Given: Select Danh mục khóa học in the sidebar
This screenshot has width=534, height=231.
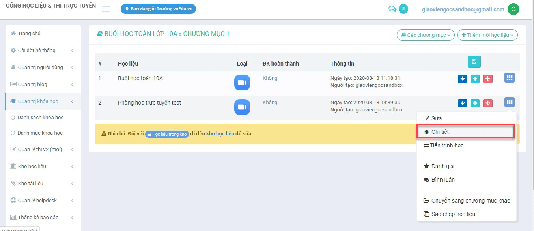Looking at the screenshot, I should (x=40, y=133).
